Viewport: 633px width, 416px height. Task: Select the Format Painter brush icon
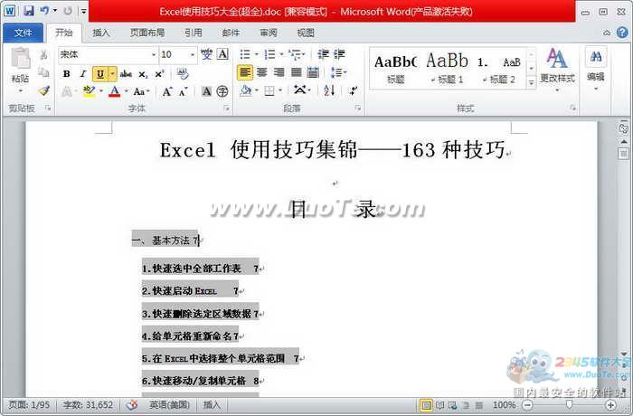tap(43, 90)
